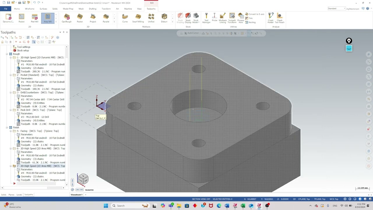Open the Windows Start menu
This screenshot has width=373, height=210.
106,206
